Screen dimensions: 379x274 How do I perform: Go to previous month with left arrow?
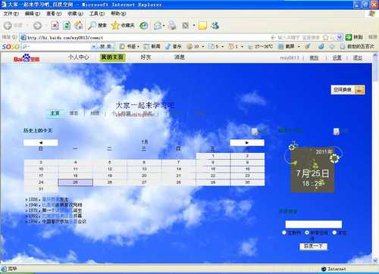coord(41,142)
